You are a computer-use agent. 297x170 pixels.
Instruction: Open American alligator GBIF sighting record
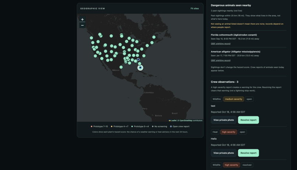(x=220, y=60)
